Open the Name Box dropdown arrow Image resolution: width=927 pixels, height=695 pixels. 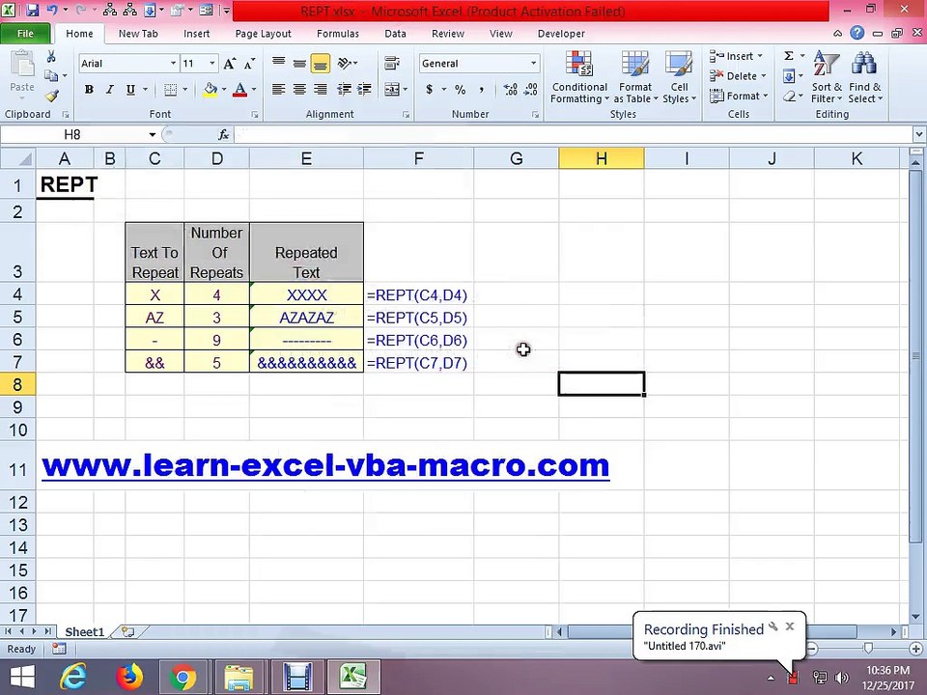[x=152, y=135]
